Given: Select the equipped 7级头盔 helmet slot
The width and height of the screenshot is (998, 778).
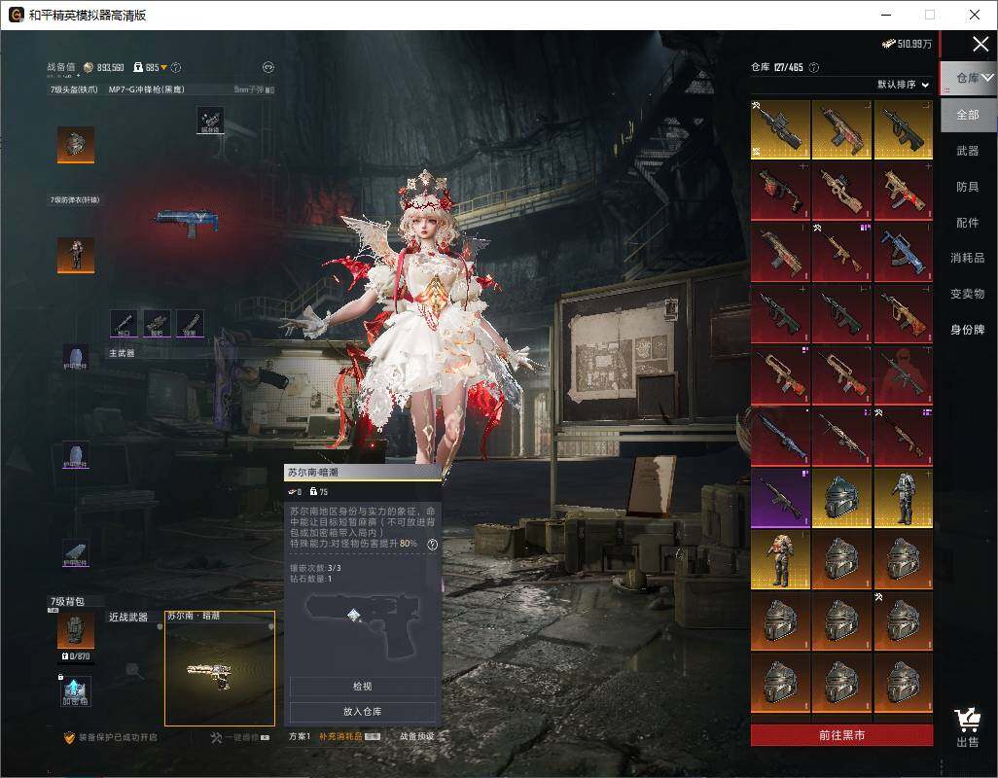Looking at the screenshot, I should pos(76,144).
